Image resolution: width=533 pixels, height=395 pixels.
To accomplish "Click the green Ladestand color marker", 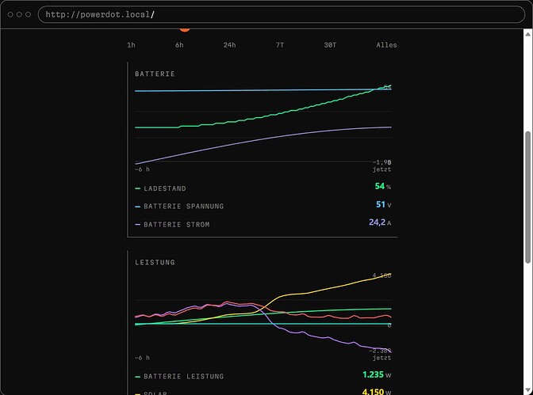I will [137, 188].
